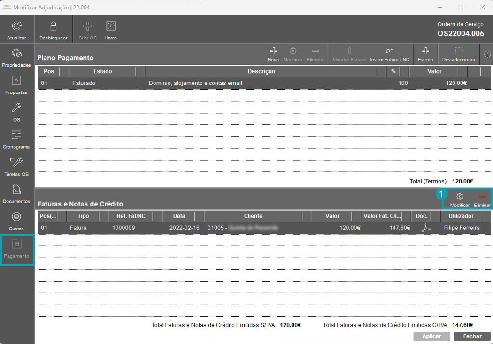The image size is (493, 344).
Task: Open Propostas in the sidebar
Action: pos(16,85)
